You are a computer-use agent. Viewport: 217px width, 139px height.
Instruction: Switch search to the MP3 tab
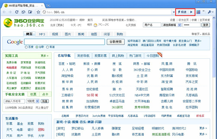[x=42, y=34]
